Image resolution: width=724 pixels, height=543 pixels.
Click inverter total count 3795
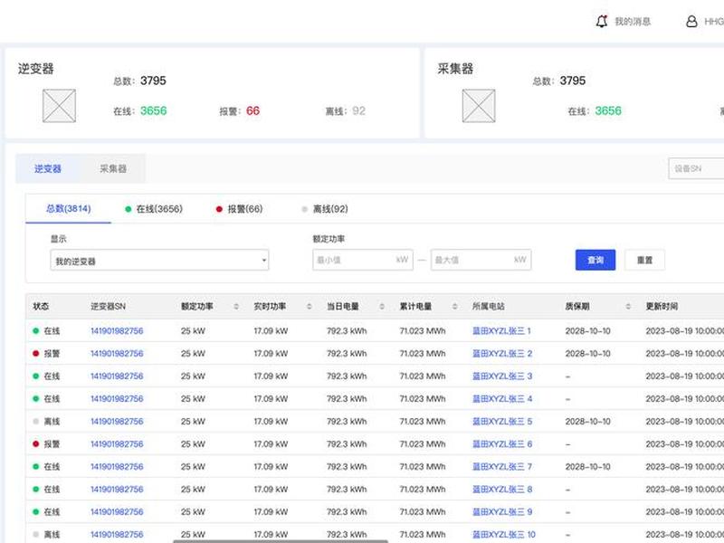[x=153, y=81]
